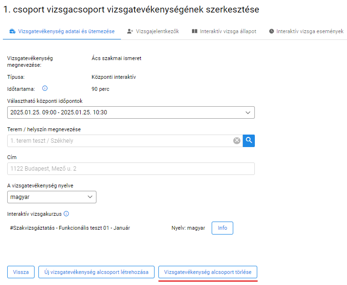Switch to Vizsgatevékenység adatai és ütemezése tab
347x285 pixels.
pos(62,31)
